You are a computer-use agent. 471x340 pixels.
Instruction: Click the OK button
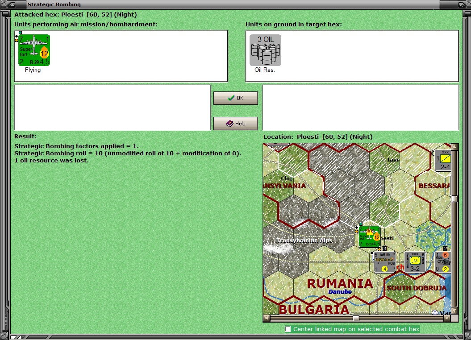click(x=236, y=98)
